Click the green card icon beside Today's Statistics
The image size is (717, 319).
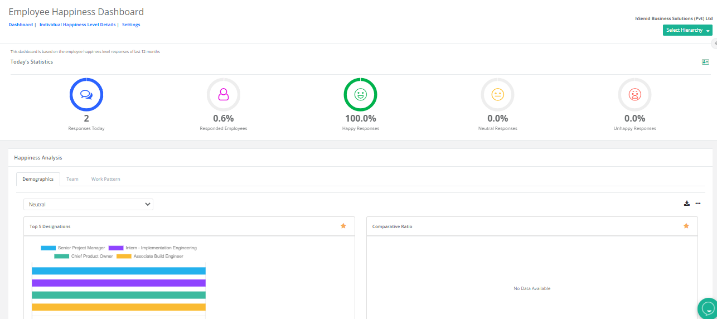[705, 62]
